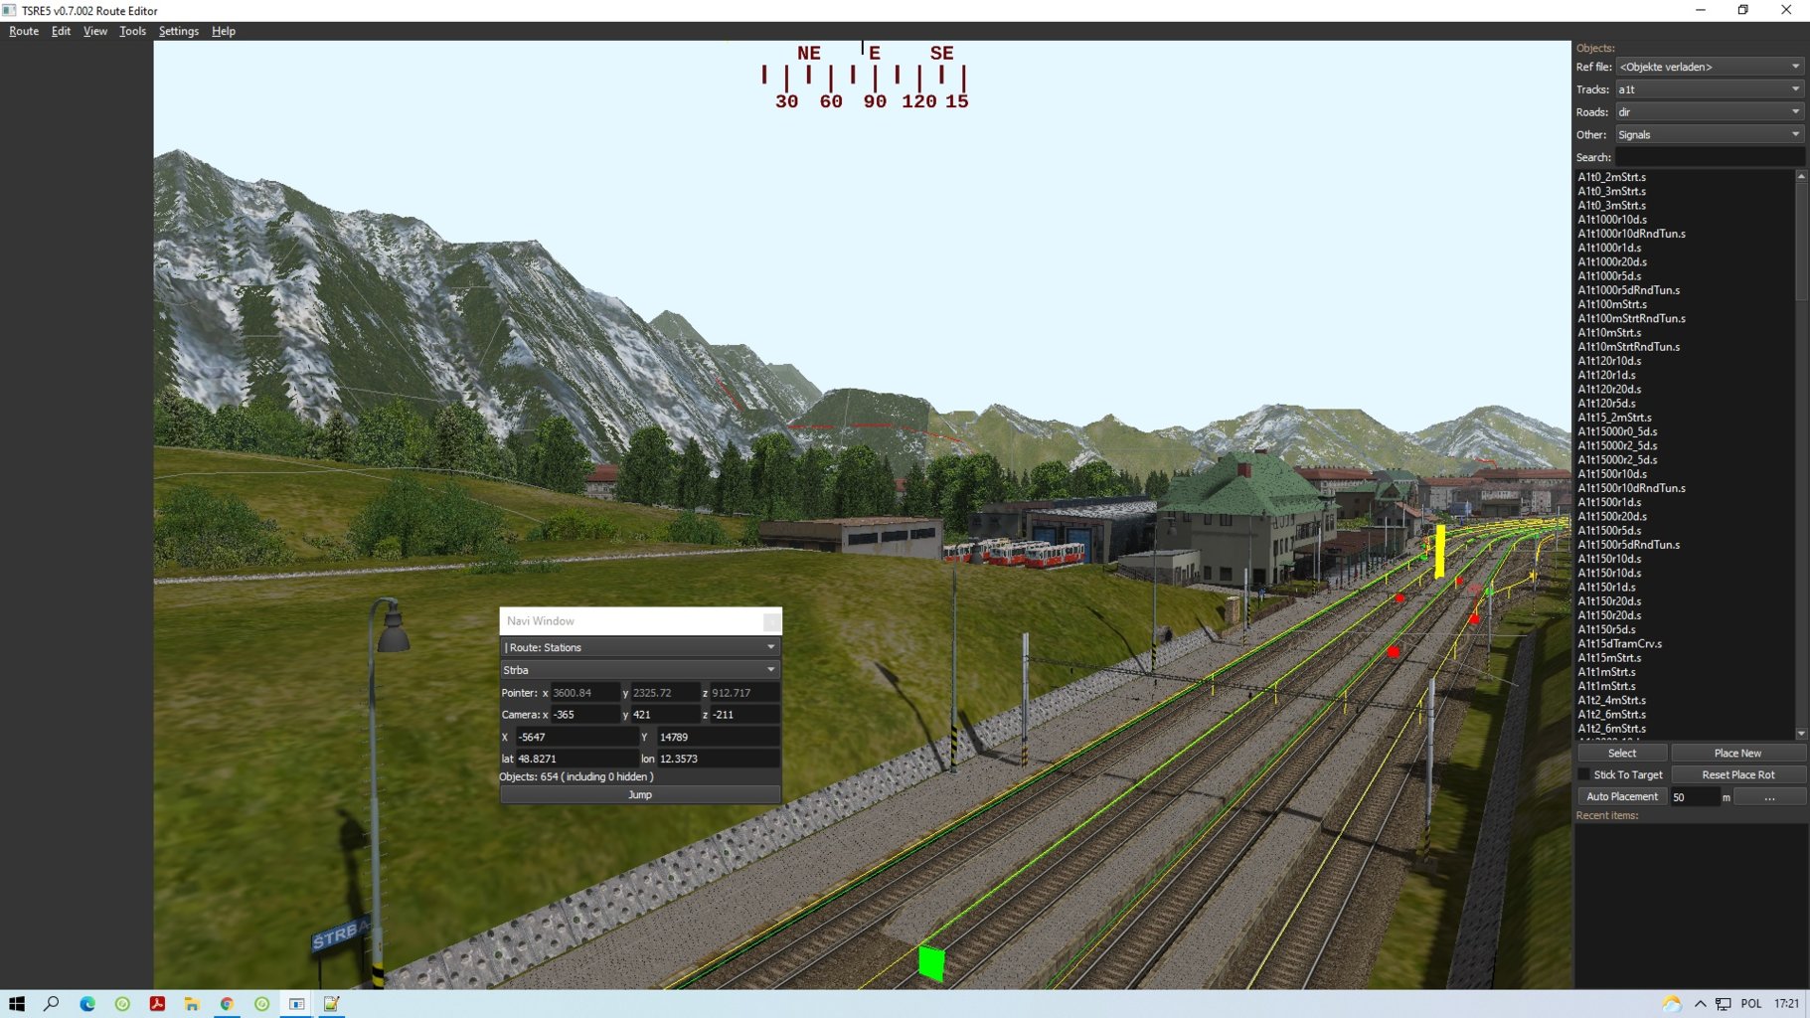Click the network icon in the system tray
This screenshot has width=1810, height=1018.
[x=1723, y=1004]
